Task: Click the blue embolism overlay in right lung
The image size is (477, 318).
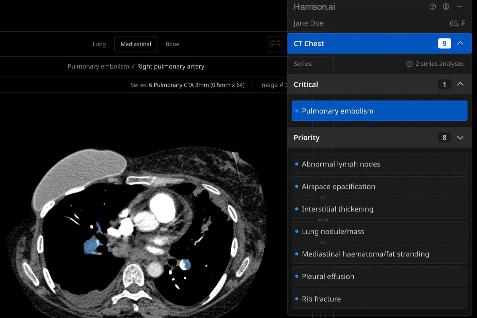Action: [91, 246]
